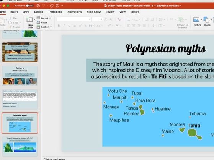Open the font name combo box
214x160 pixels.
click(74, 19)
